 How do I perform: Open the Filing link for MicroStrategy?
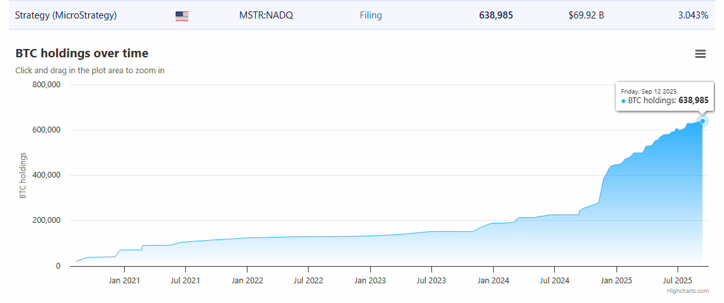[x=371, y=15]
